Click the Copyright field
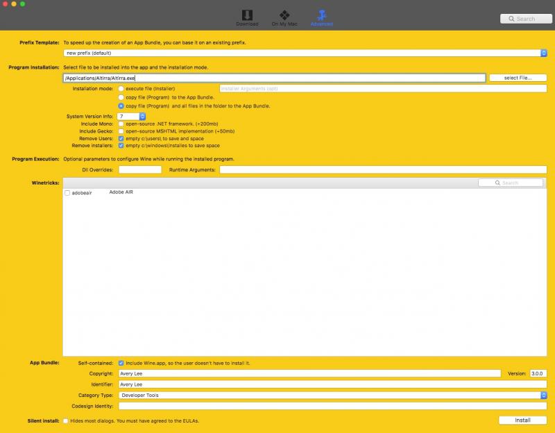 click(309, 373)
